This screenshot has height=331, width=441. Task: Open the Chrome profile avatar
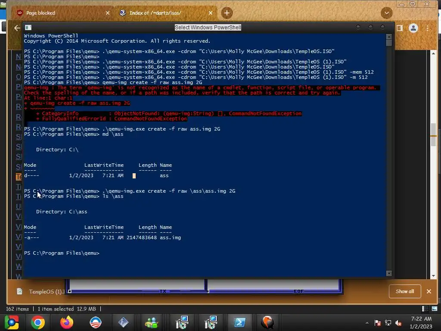coord(413,28)
